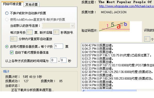This screenshot has height=98, width=154.
Task: Click the empty dial-up connection combo box
Action: [x=58, y=26]
